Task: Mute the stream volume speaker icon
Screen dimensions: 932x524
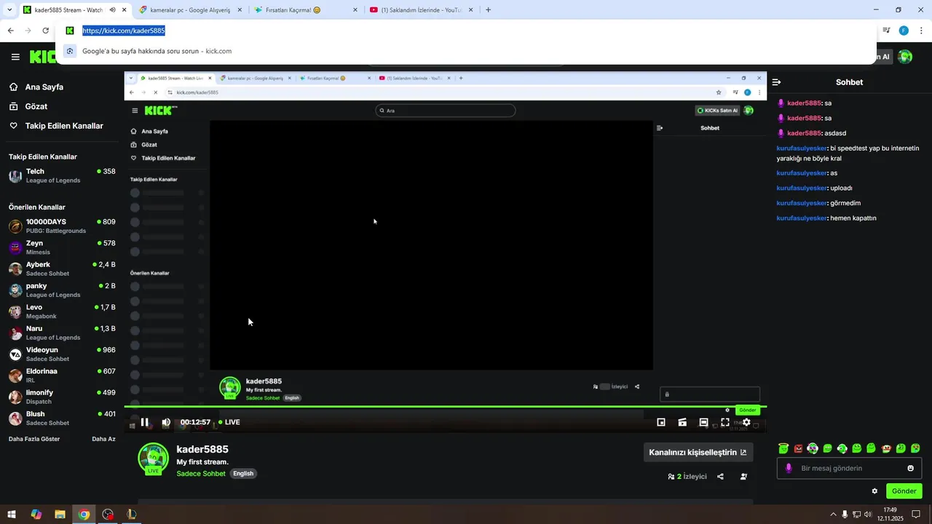Action: click(166, 422)
